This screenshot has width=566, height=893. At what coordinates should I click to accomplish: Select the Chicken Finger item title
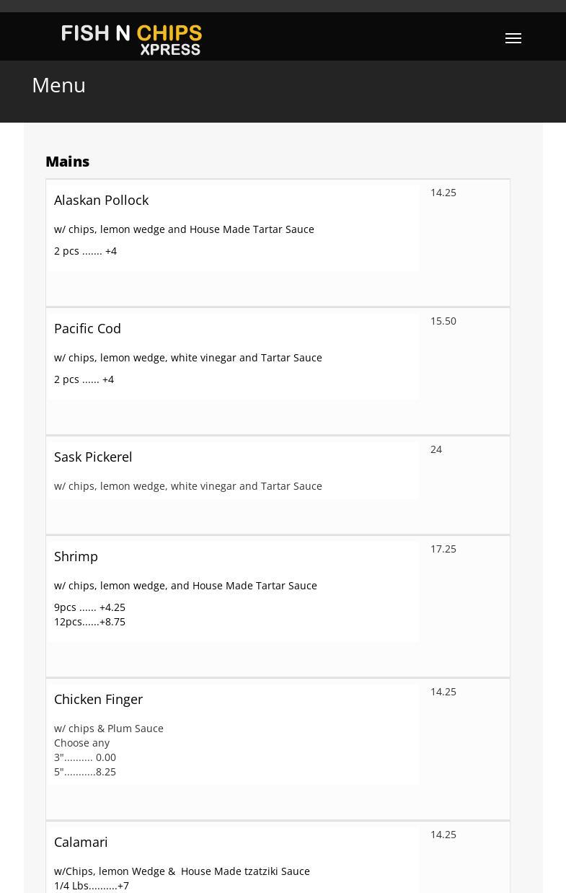98,700
